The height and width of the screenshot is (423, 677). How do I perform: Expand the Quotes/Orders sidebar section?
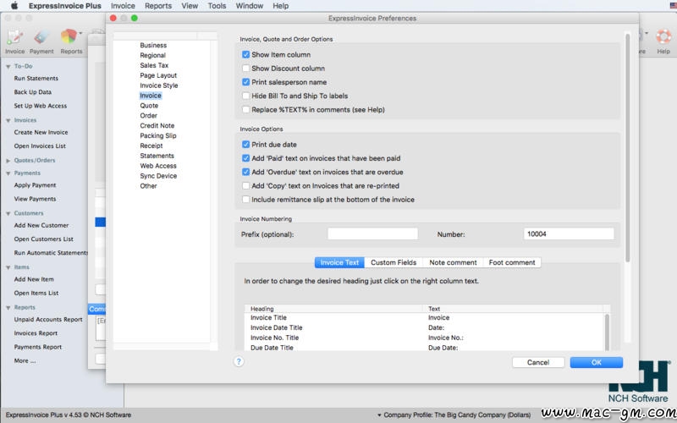[8, 161]
